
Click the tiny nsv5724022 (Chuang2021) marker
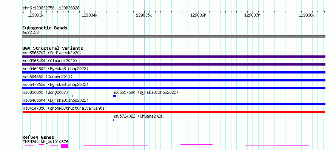click(113, 120)
